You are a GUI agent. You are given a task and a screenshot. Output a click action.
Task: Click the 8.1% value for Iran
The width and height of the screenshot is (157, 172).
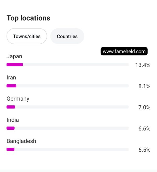(x=144, y=86)
